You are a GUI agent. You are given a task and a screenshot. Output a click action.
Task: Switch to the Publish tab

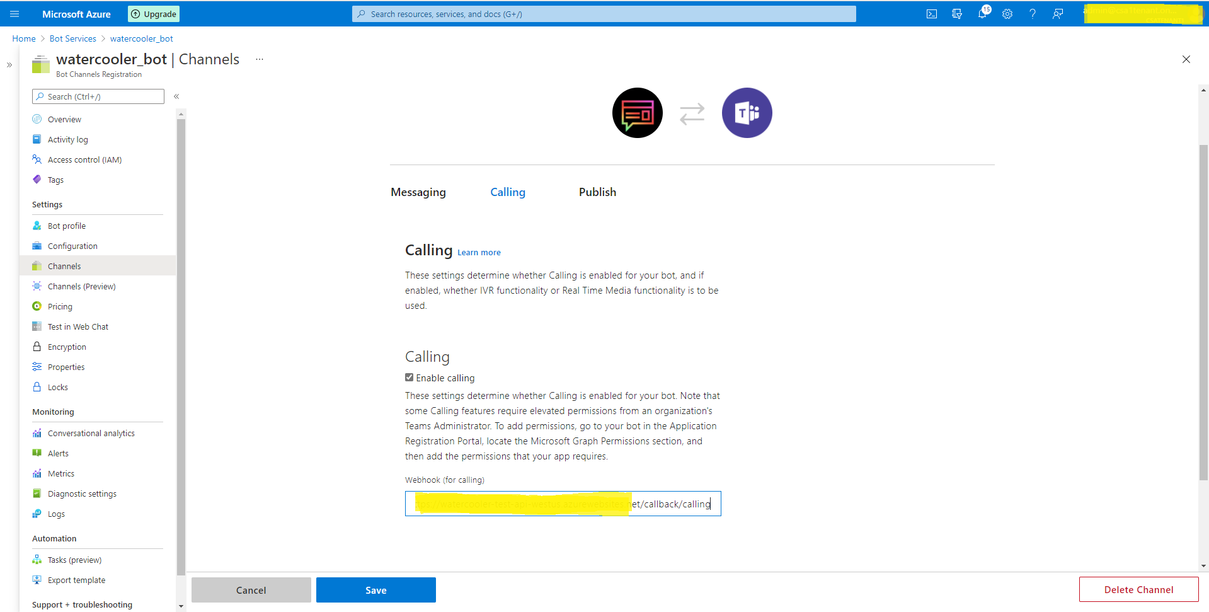tap(598, 192)
